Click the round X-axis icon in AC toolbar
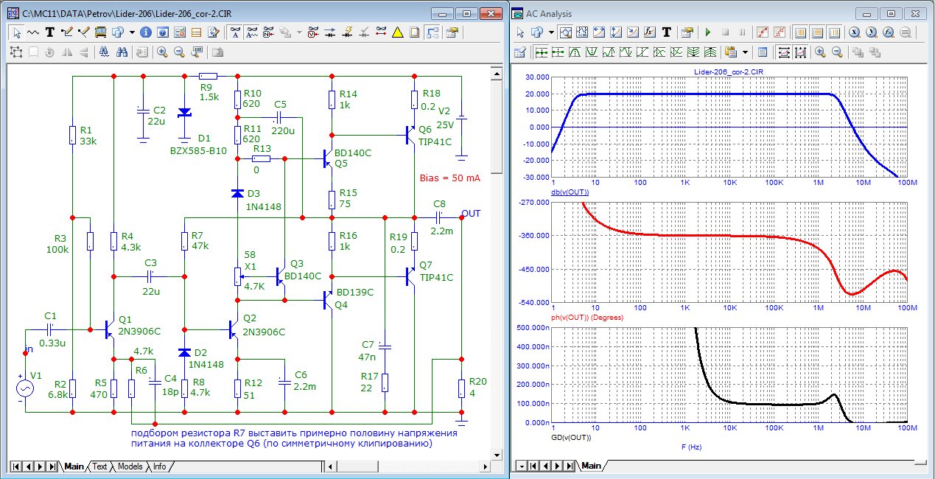 tap(854, 32)
